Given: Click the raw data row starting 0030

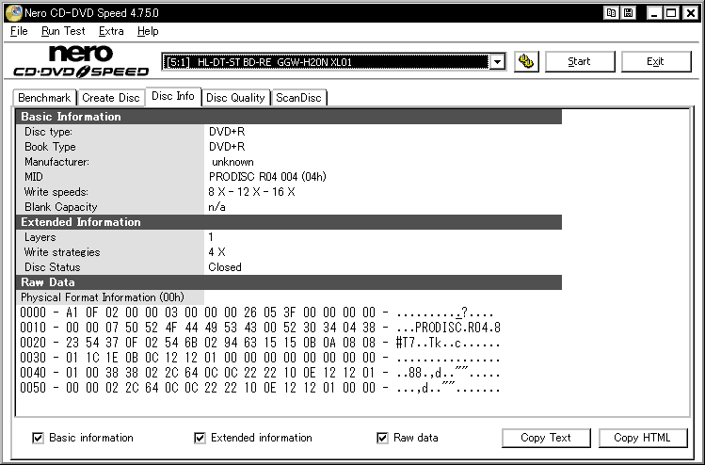Looking at the screenshot, I should 261,358.
